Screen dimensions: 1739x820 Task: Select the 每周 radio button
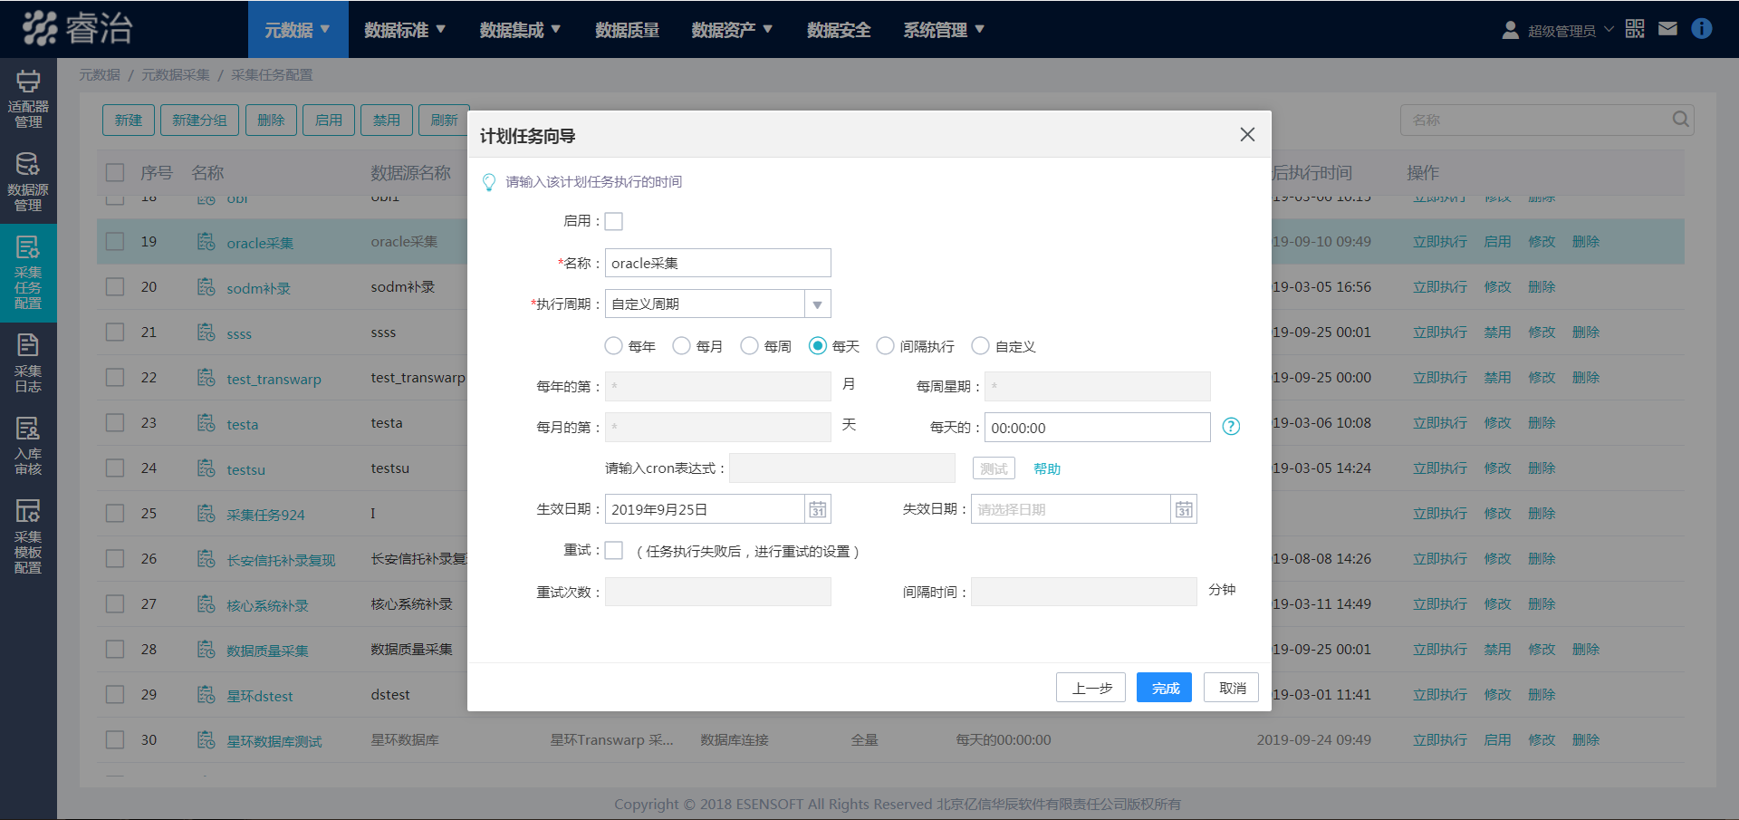(x=749, y=346)
